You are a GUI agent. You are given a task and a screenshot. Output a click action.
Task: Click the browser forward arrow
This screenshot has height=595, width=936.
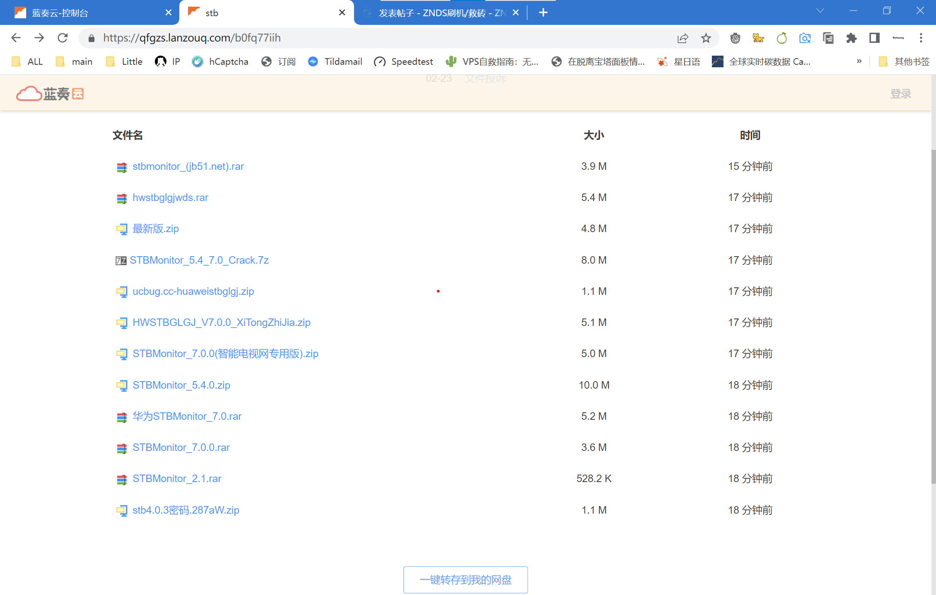click(x=39, y=38)
